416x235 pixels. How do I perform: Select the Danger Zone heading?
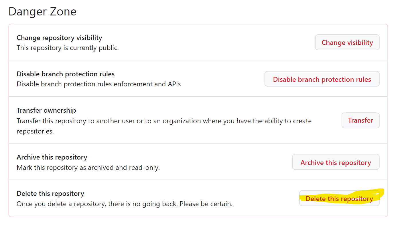coord(42,11)
